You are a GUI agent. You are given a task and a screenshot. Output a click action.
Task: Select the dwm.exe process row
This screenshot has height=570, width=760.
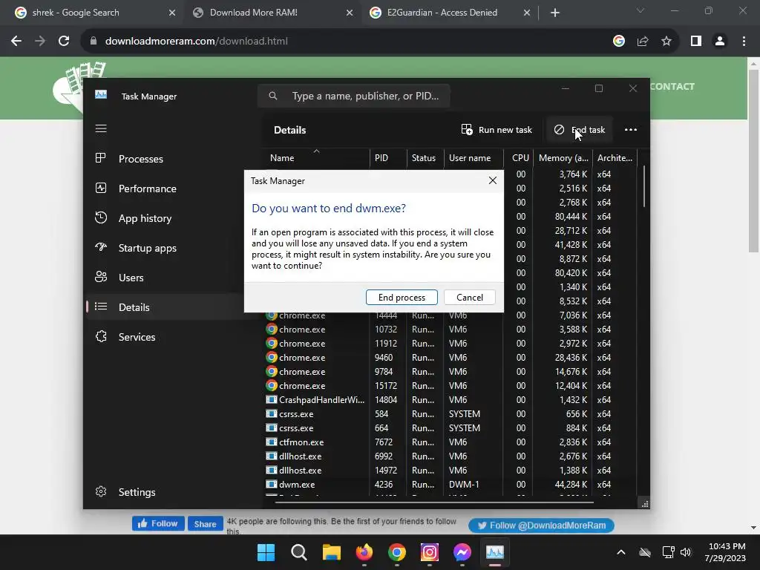(x=451, y=484)
